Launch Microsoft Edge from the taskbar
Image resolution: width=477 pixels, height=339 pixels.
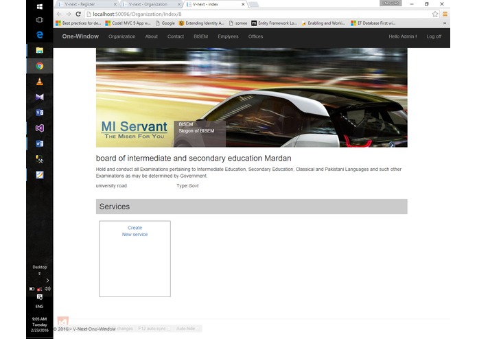pyautogui.click(x=40, y=35)
